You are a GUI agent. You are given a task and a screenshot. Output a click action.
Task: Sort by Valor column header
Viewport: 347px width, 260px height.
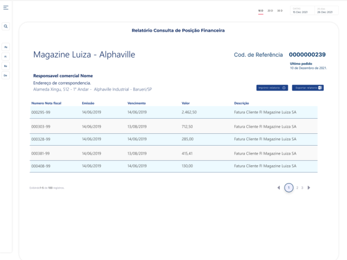185,103
